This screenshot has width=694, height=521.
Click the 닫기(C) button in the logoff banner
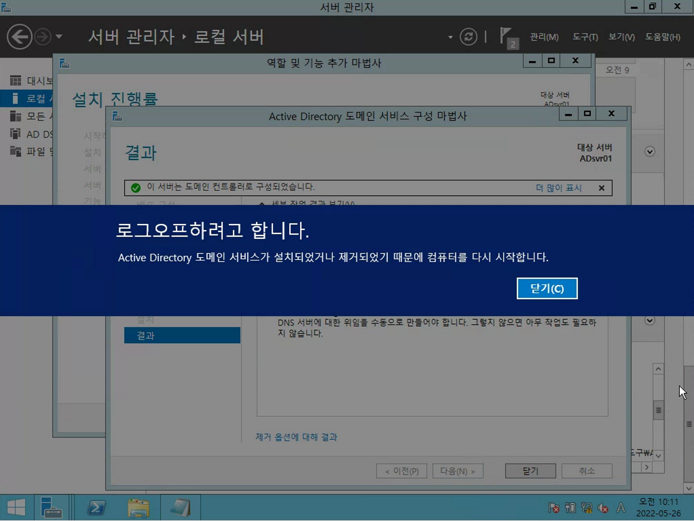point(547,288)
